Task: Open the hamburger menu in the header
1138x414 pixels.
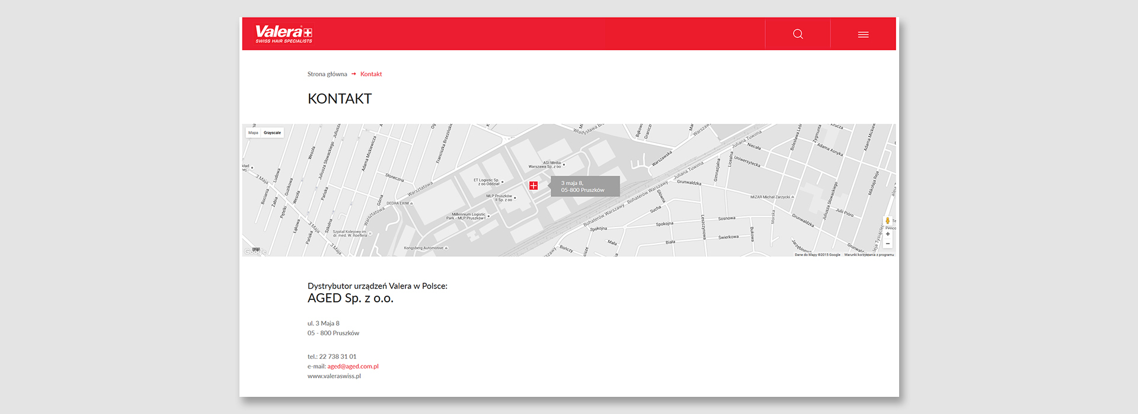Action: [863, 34]
